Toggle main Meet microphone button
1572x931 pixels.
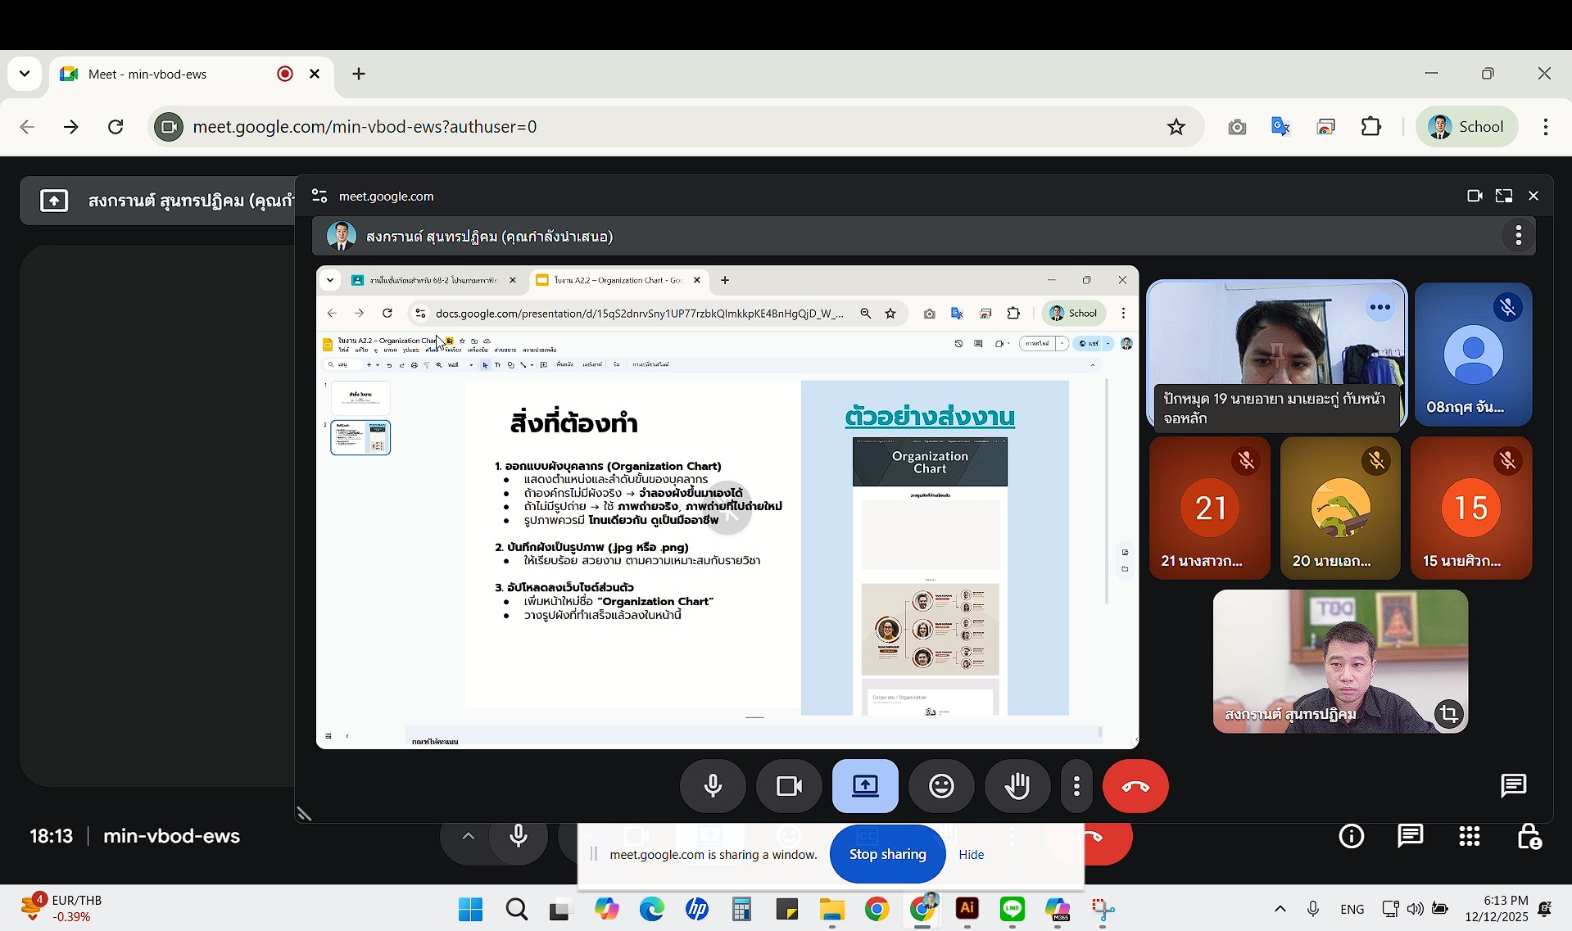[519, 836]
